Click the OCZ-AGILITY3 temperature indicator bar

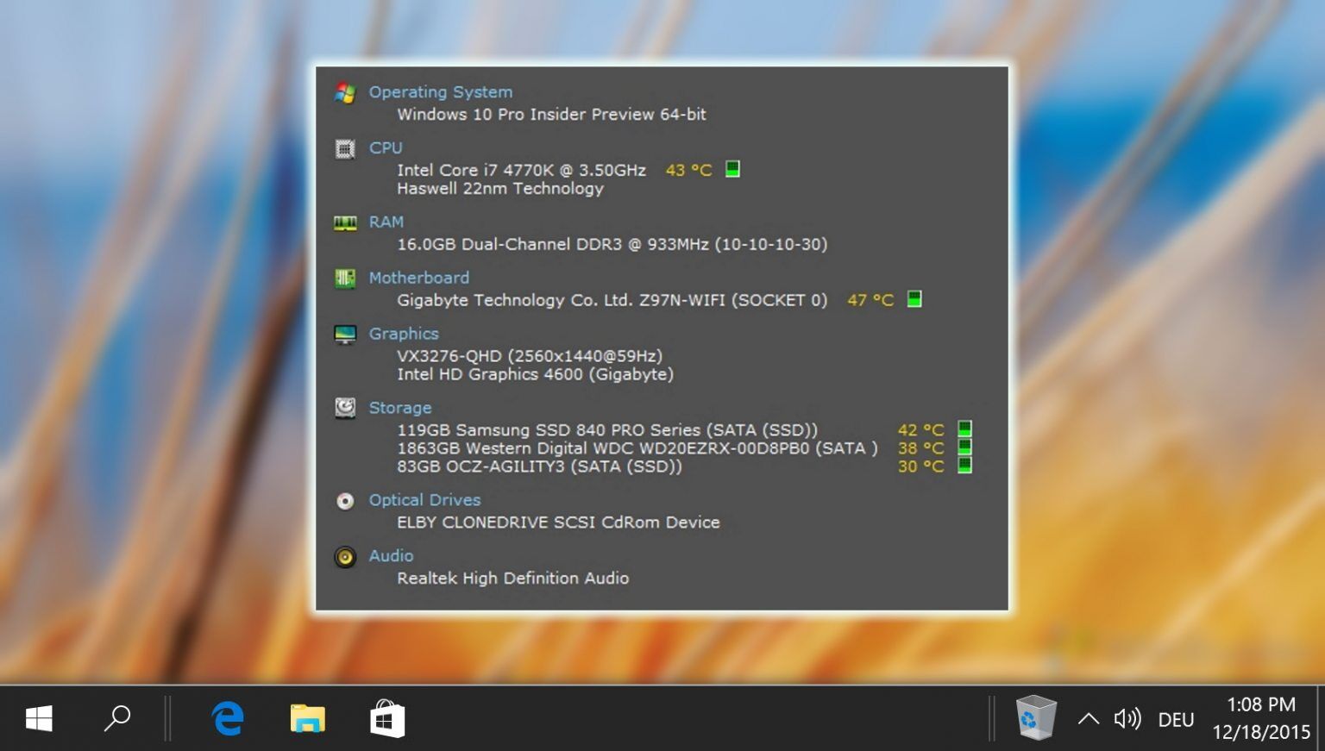click(x=966, y=466)
